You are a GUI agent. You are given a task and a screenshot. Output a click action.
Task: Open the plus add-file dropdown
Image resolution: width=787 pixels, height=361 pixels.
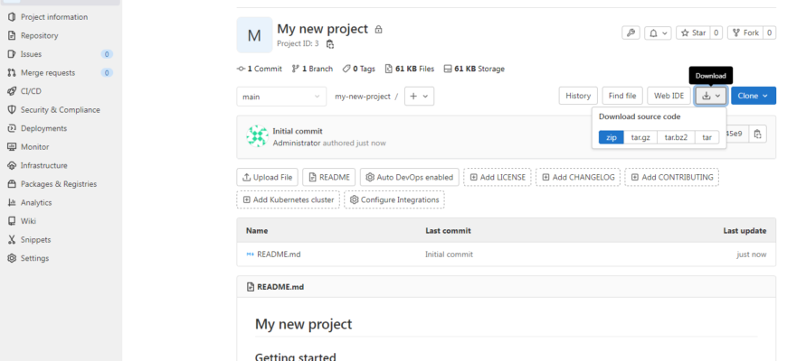(x=419, y=97)
